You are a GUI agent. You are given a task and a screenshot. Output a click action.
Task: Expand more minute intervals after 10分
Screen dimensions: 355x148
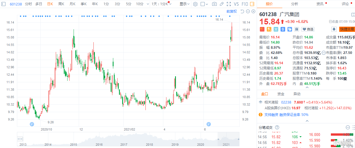tap(147, 4)
